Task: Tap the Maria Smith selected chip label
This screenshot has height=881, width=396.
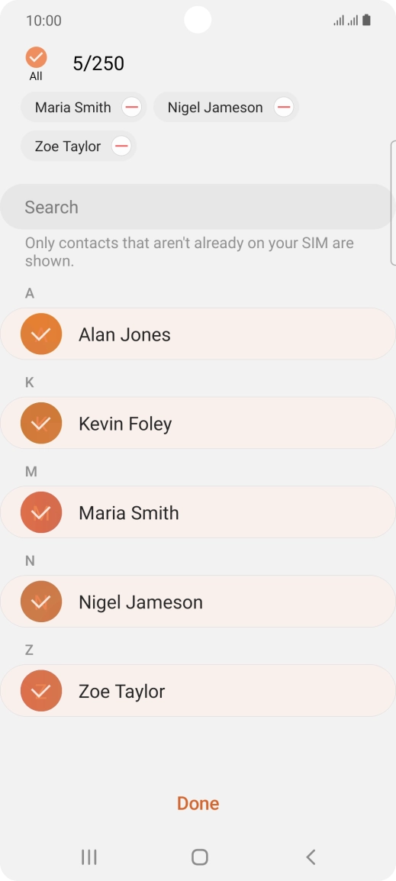Action: [x=73, y=108]
